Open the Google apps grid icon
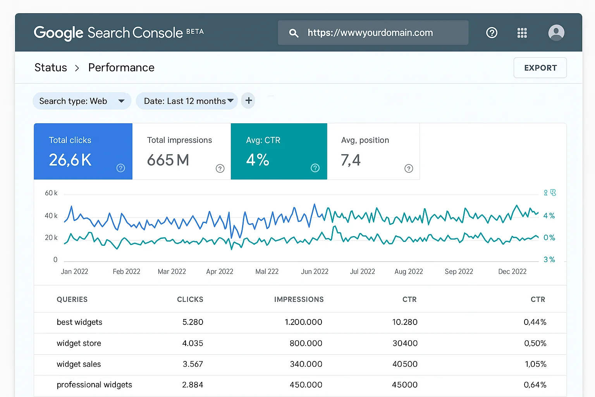The width and height of the screenshot is (595, 397). click(522, 33)
